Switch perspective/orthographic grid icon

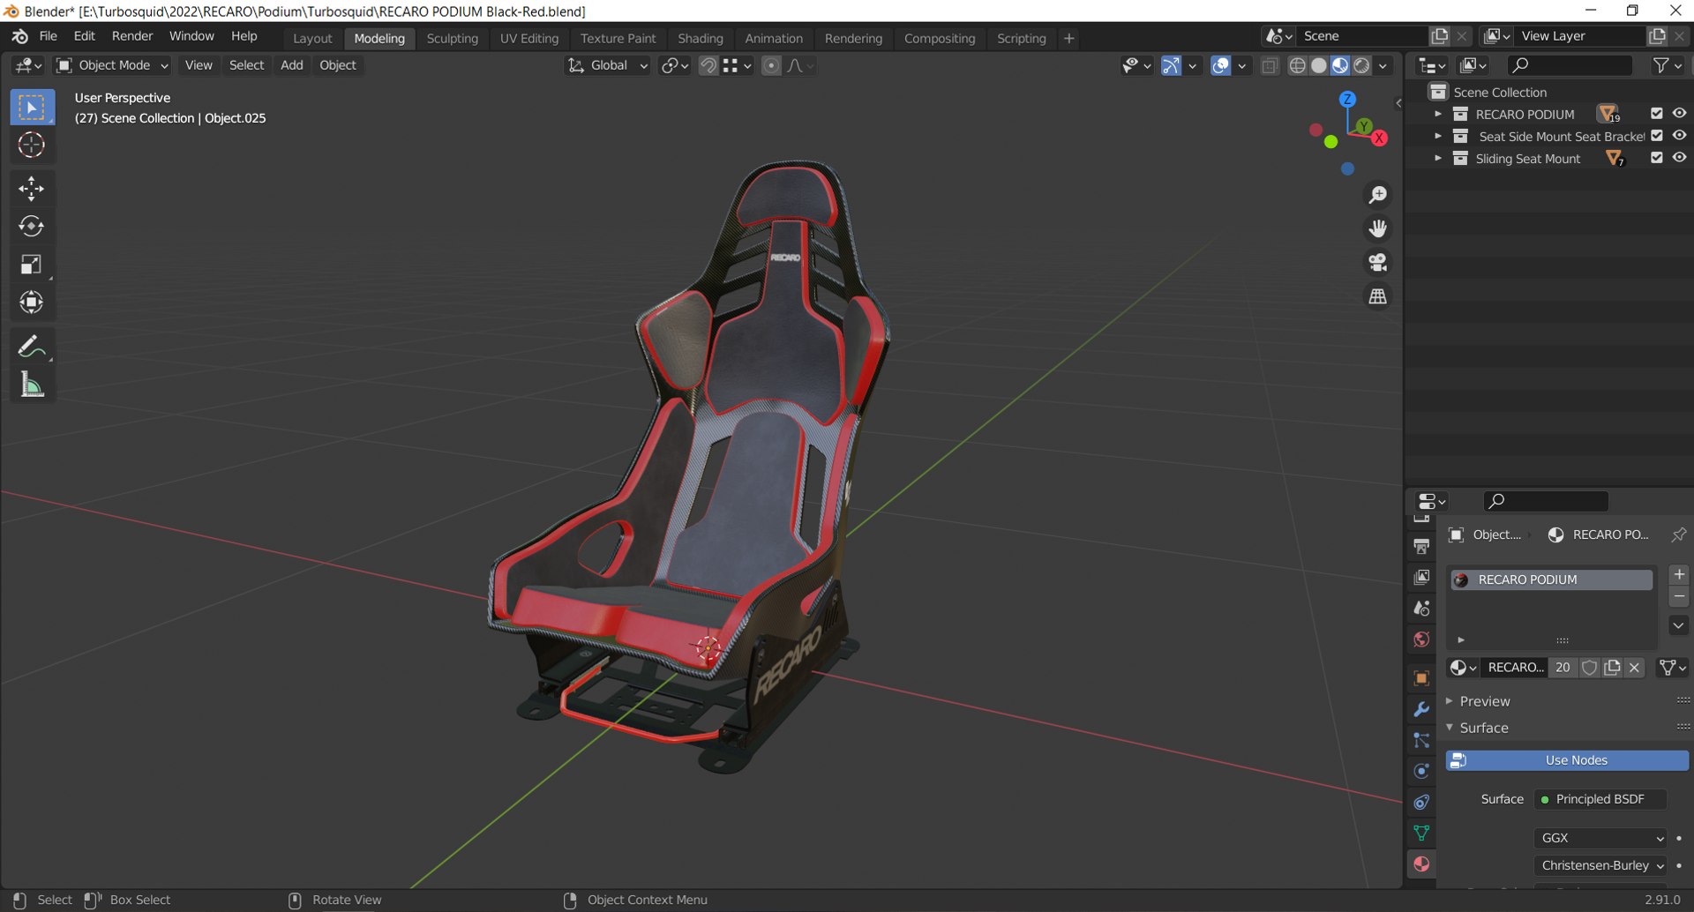1377,296
